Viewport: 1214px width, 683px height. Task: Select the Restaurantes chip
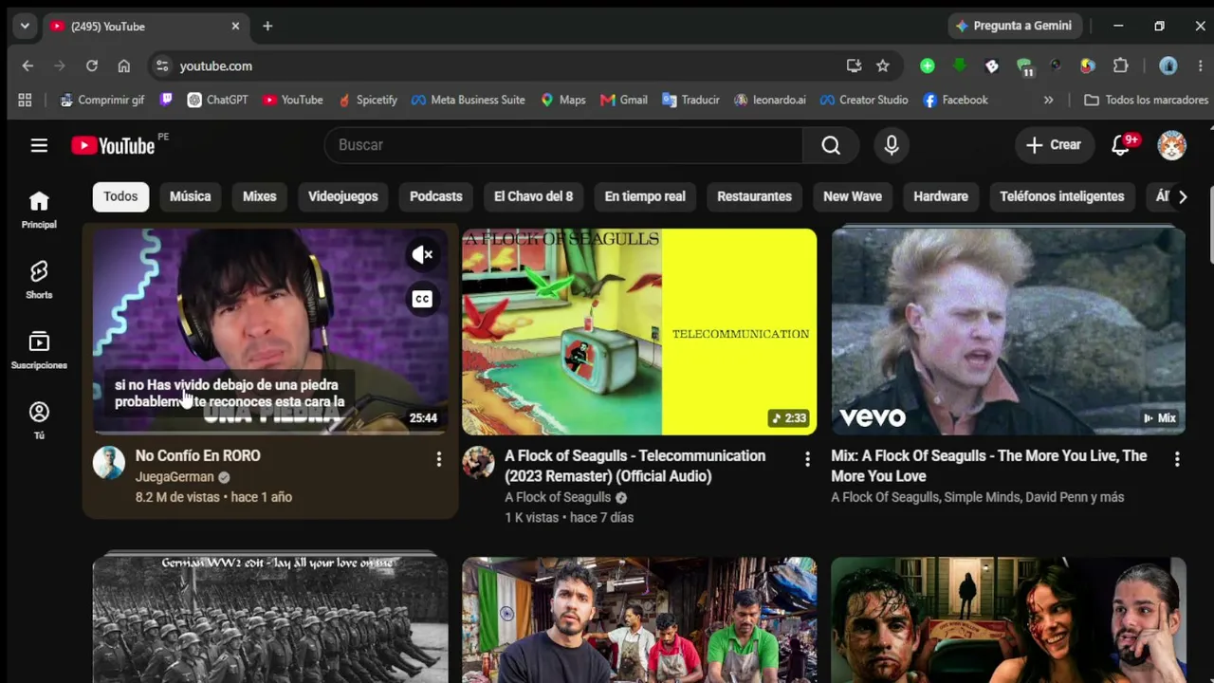tap(754, 196)
